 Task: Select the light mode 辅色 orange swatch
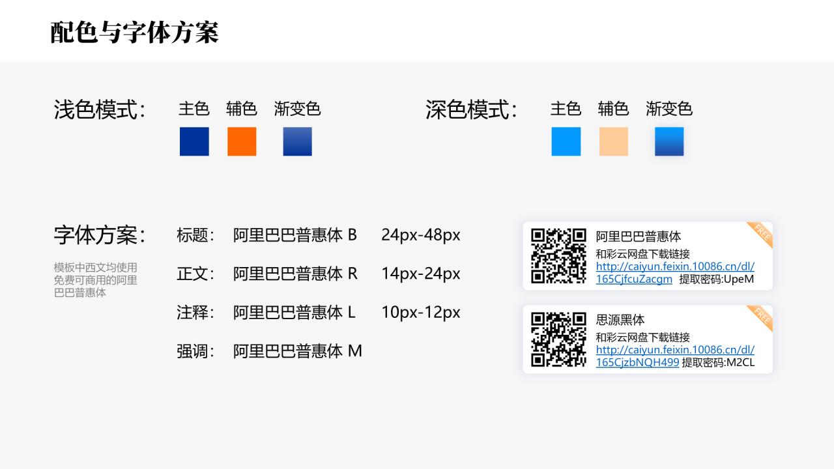[x=241, y=141]
